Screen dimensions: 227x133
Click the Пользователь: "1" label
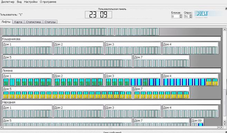[x=11, y=14]
